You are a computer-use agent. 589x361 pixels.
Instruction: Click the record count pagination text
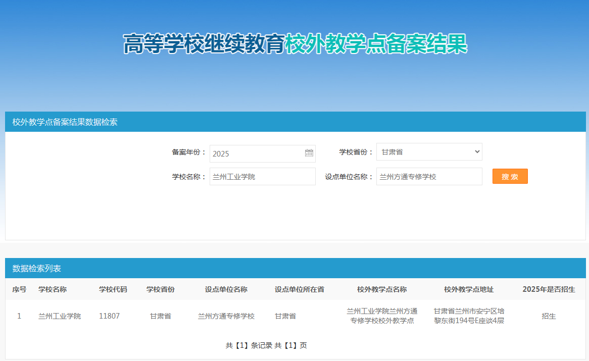pyautogui.click(x=266, y=345)
